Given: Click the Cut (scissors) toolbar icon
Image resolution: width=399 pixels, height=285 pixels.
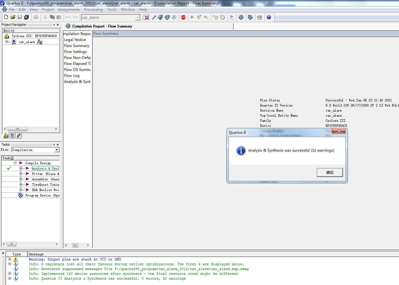Looking at the screenshot, I should 45,17.
